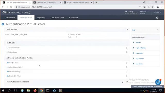Open File Explorer from taskbar
Image resolution: width=165 pixels, height=93 pixels.
[x=29, y=90]
